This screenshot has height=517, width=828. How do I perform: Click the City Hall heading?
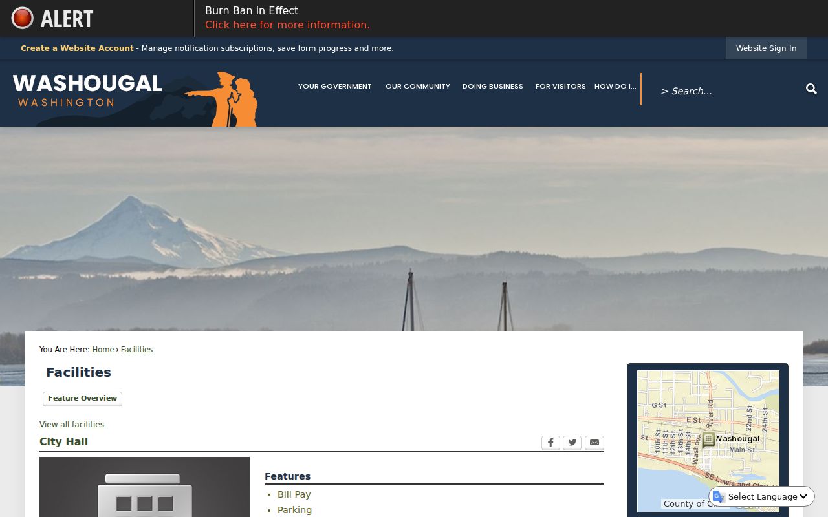[x=63, y=442]
